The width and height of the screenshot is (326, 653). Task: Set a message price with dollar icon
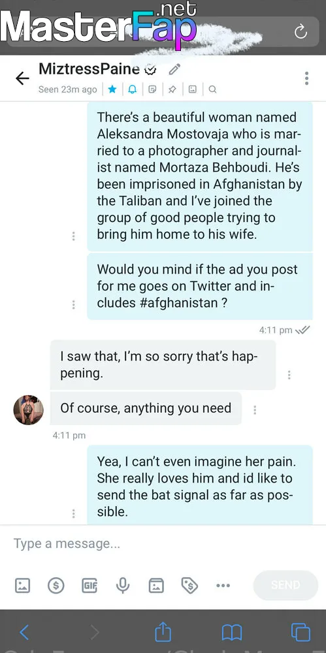coord(56,586)
